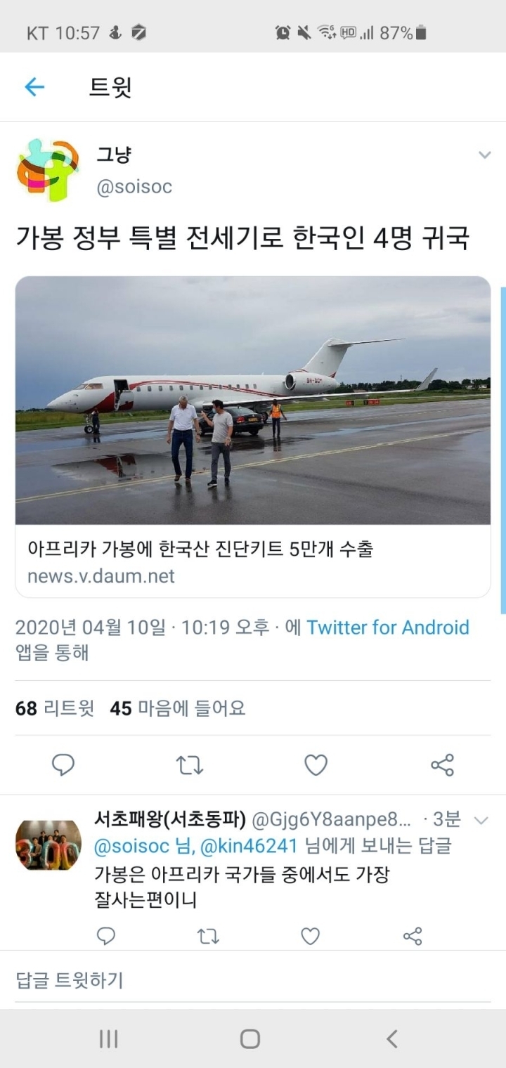This screenshot has width=506, height=1068.
Task: Like 서초패왕's reply
Action: (310, 936)
